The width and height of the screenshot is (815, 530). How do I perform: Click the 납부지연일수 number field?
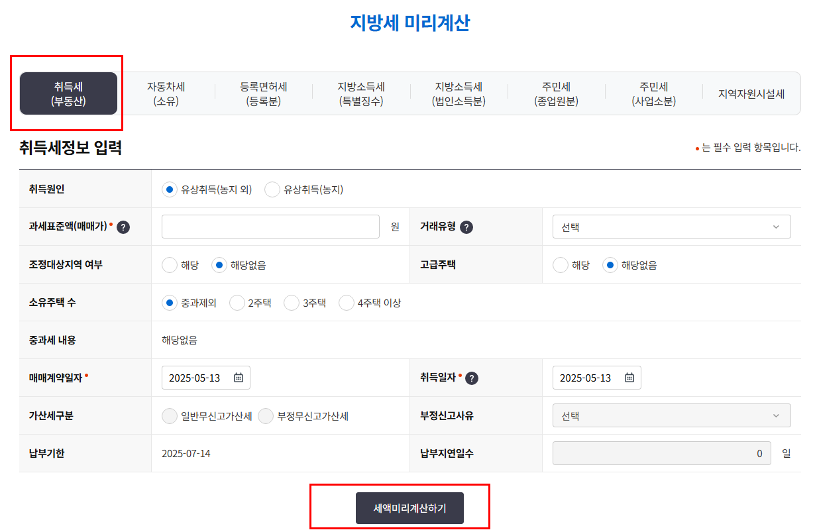[x=662, y=454]
